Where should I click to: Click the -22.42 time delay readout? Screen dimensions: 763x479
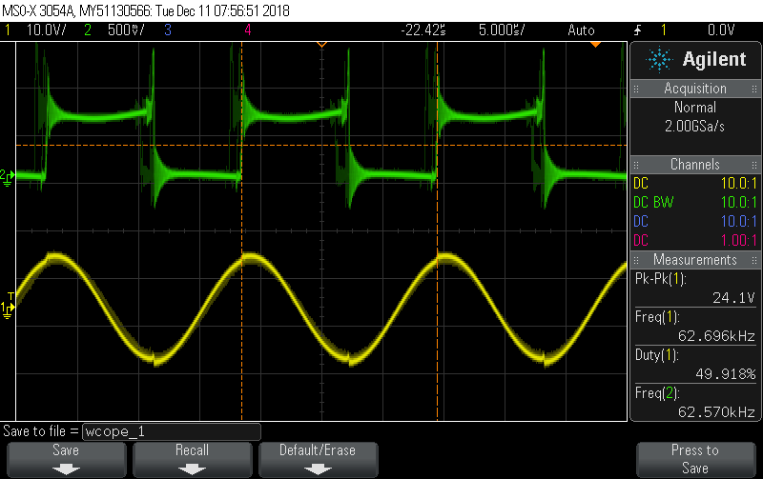pos(423,30)
